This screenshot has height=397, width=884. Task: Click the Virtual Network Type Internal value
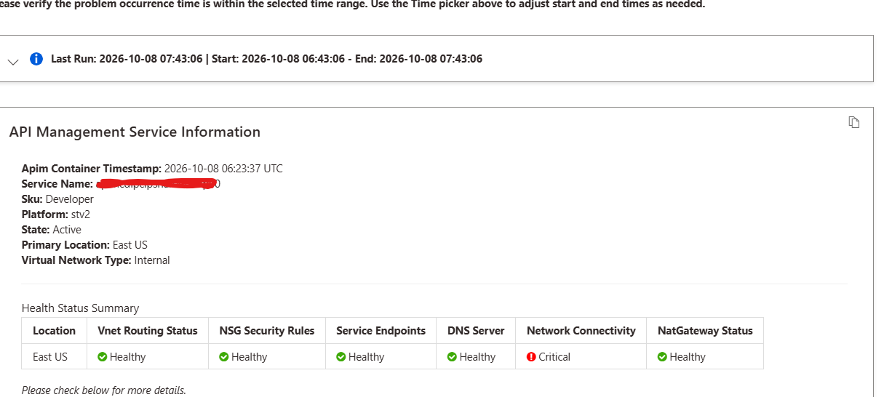(x=152, y=260)
